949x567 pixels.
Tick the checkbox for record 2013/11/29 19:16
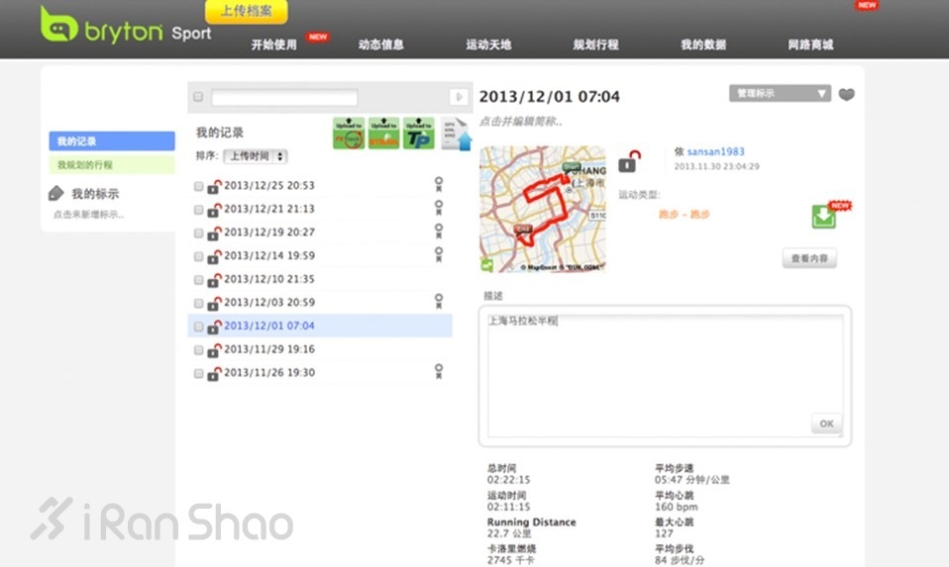[199, 350]
